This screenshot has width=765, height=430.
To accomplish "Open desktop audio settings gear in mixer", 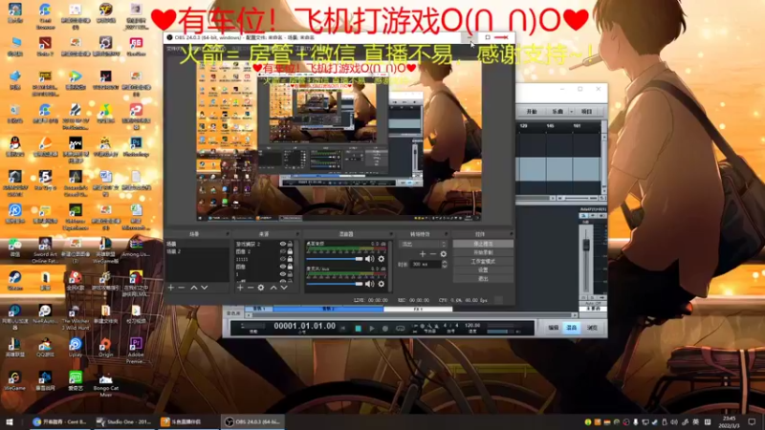I will [x=382, y=259].
